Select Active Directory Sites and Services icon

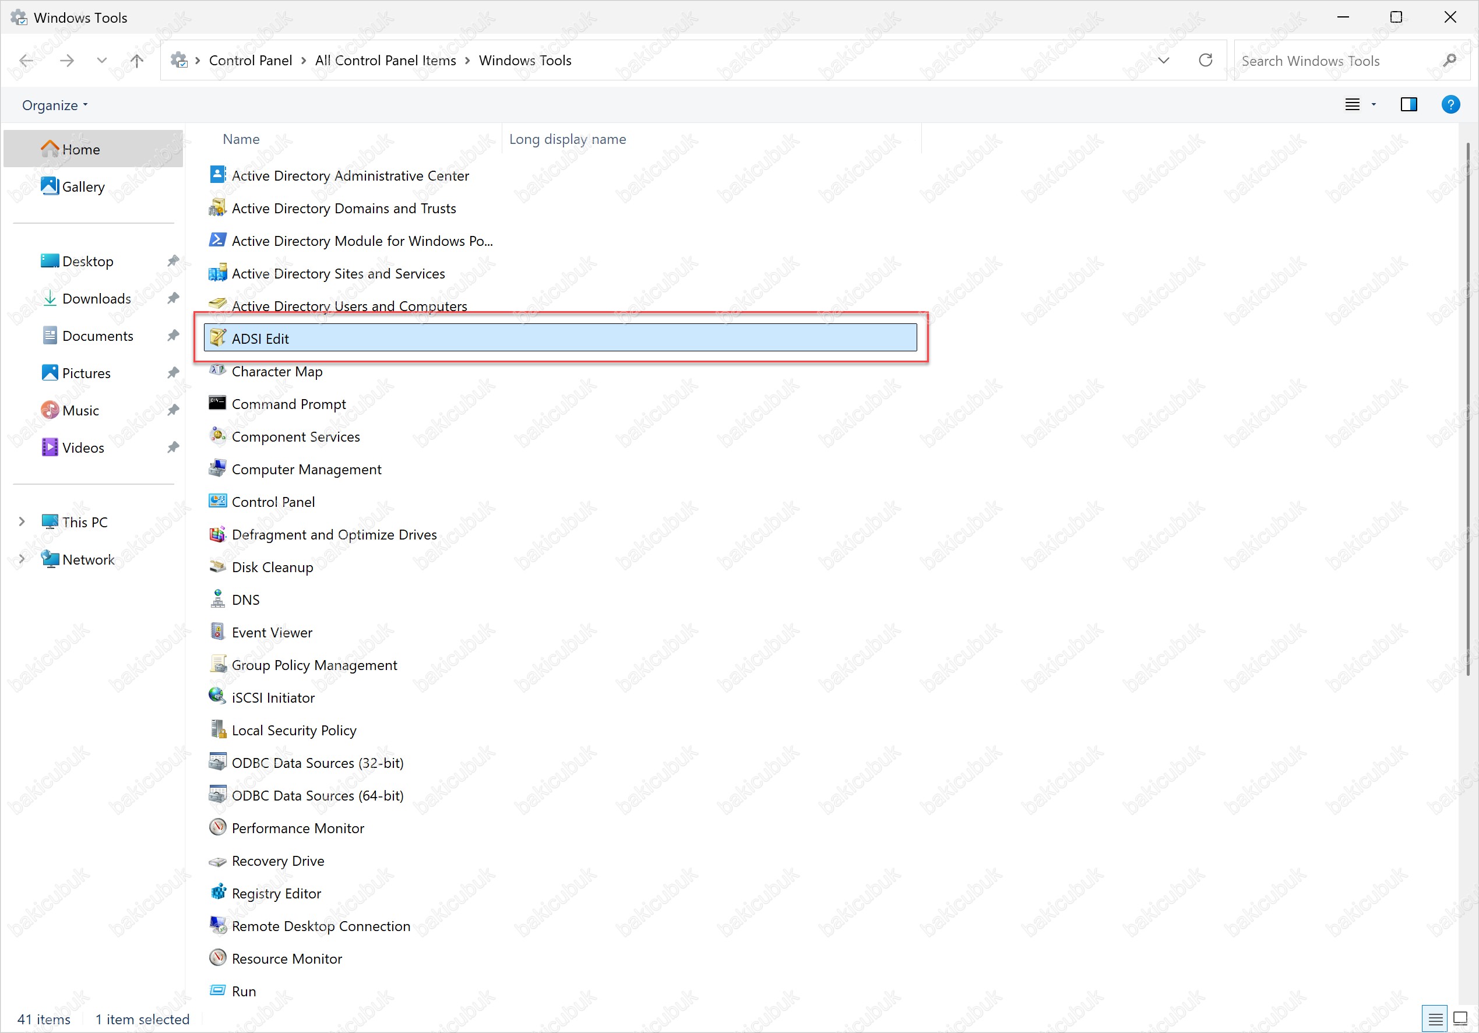pyautogui.click(x=218, y=273)
